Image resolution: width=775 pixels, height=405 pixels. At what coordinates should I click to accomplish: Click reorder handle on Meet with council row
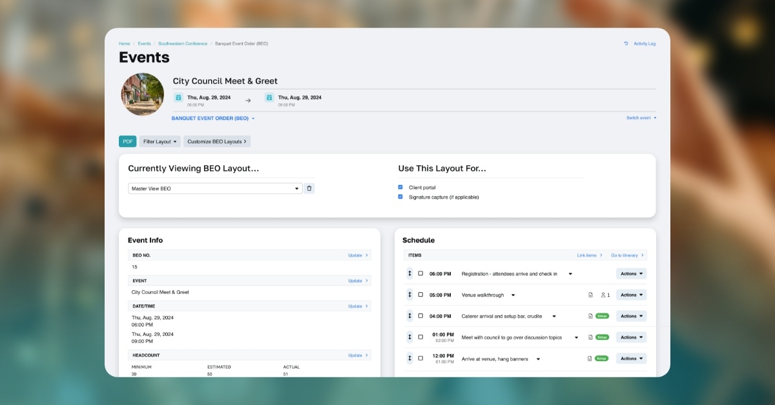click(409, 337)
